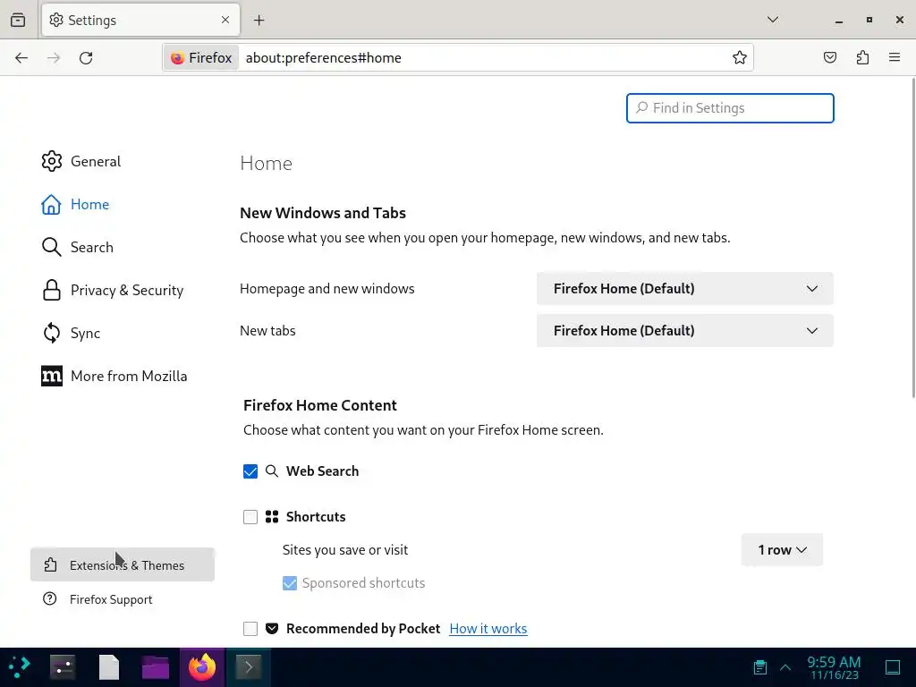This screenshot has height=687, width=916.
Task: Open the terminal arrow icon in taskbar
Action: tap(249, 667)
